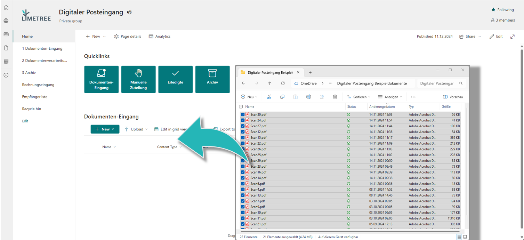This screenshot has width=524, height=240.
Task: Click the Explorer search field
Action: [437, 83]
